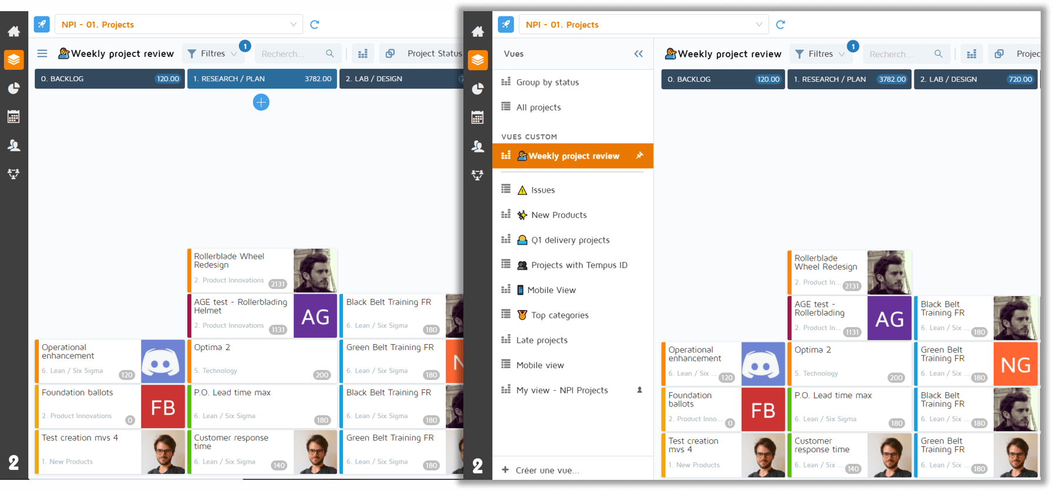Click Créer une vue... link
This screenshot has width=1053, height=491.
coord(547,470)
